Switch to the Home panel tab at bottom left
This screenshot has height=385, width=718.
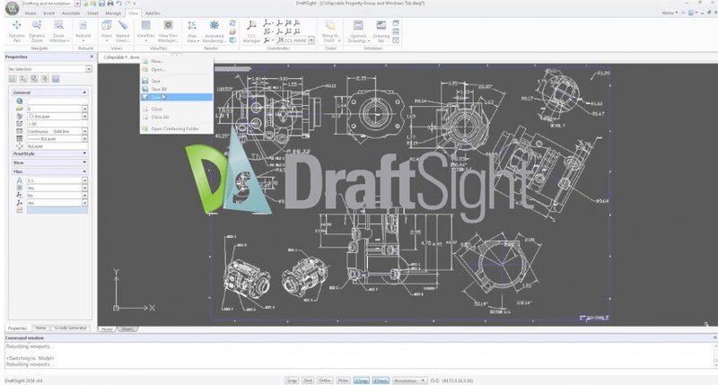pos(40,328)
